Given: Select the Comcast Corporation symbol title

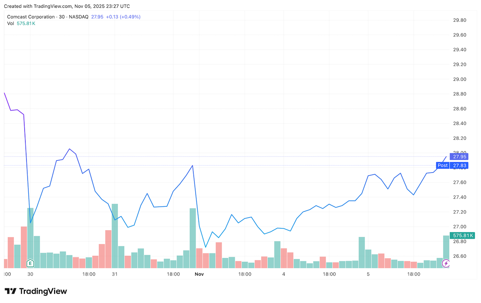Looking at the screenshot, I should click(31, 17).
